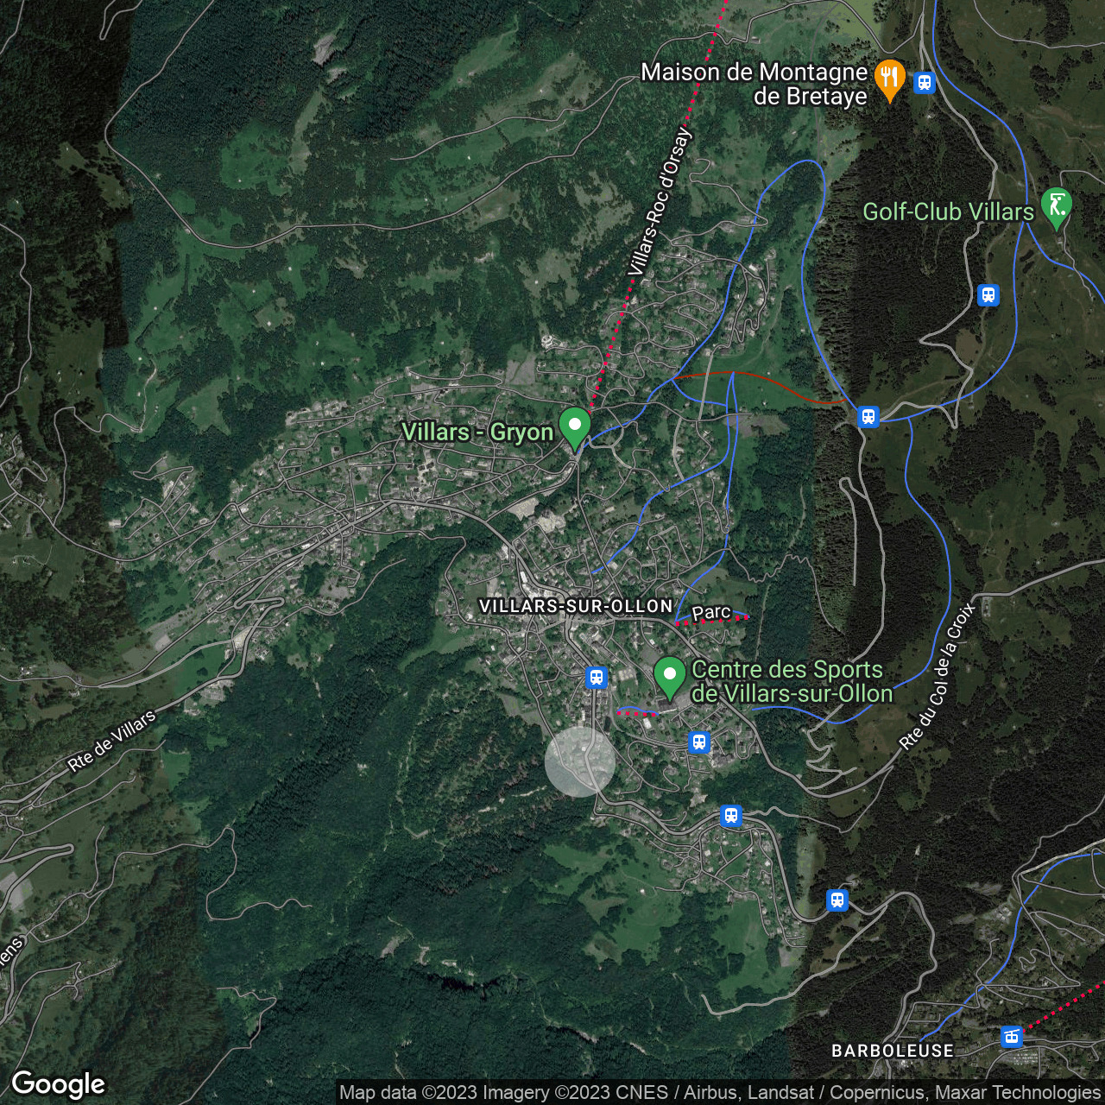Select the BARBOLEUSE place label
Viewport: 1105px width, 1105px height.
click(x=893, y=1051)
